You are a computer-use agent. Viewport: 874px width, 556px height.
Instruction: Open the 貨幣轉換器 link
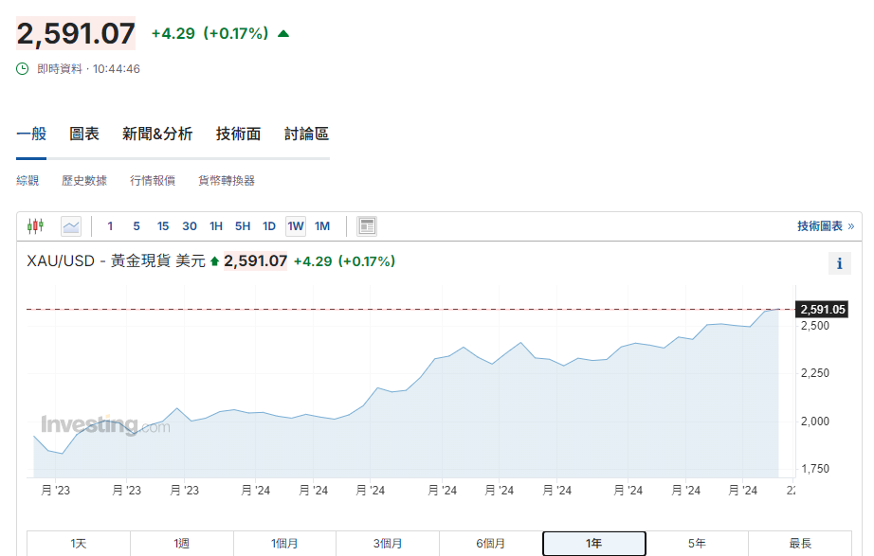[226, 180]
